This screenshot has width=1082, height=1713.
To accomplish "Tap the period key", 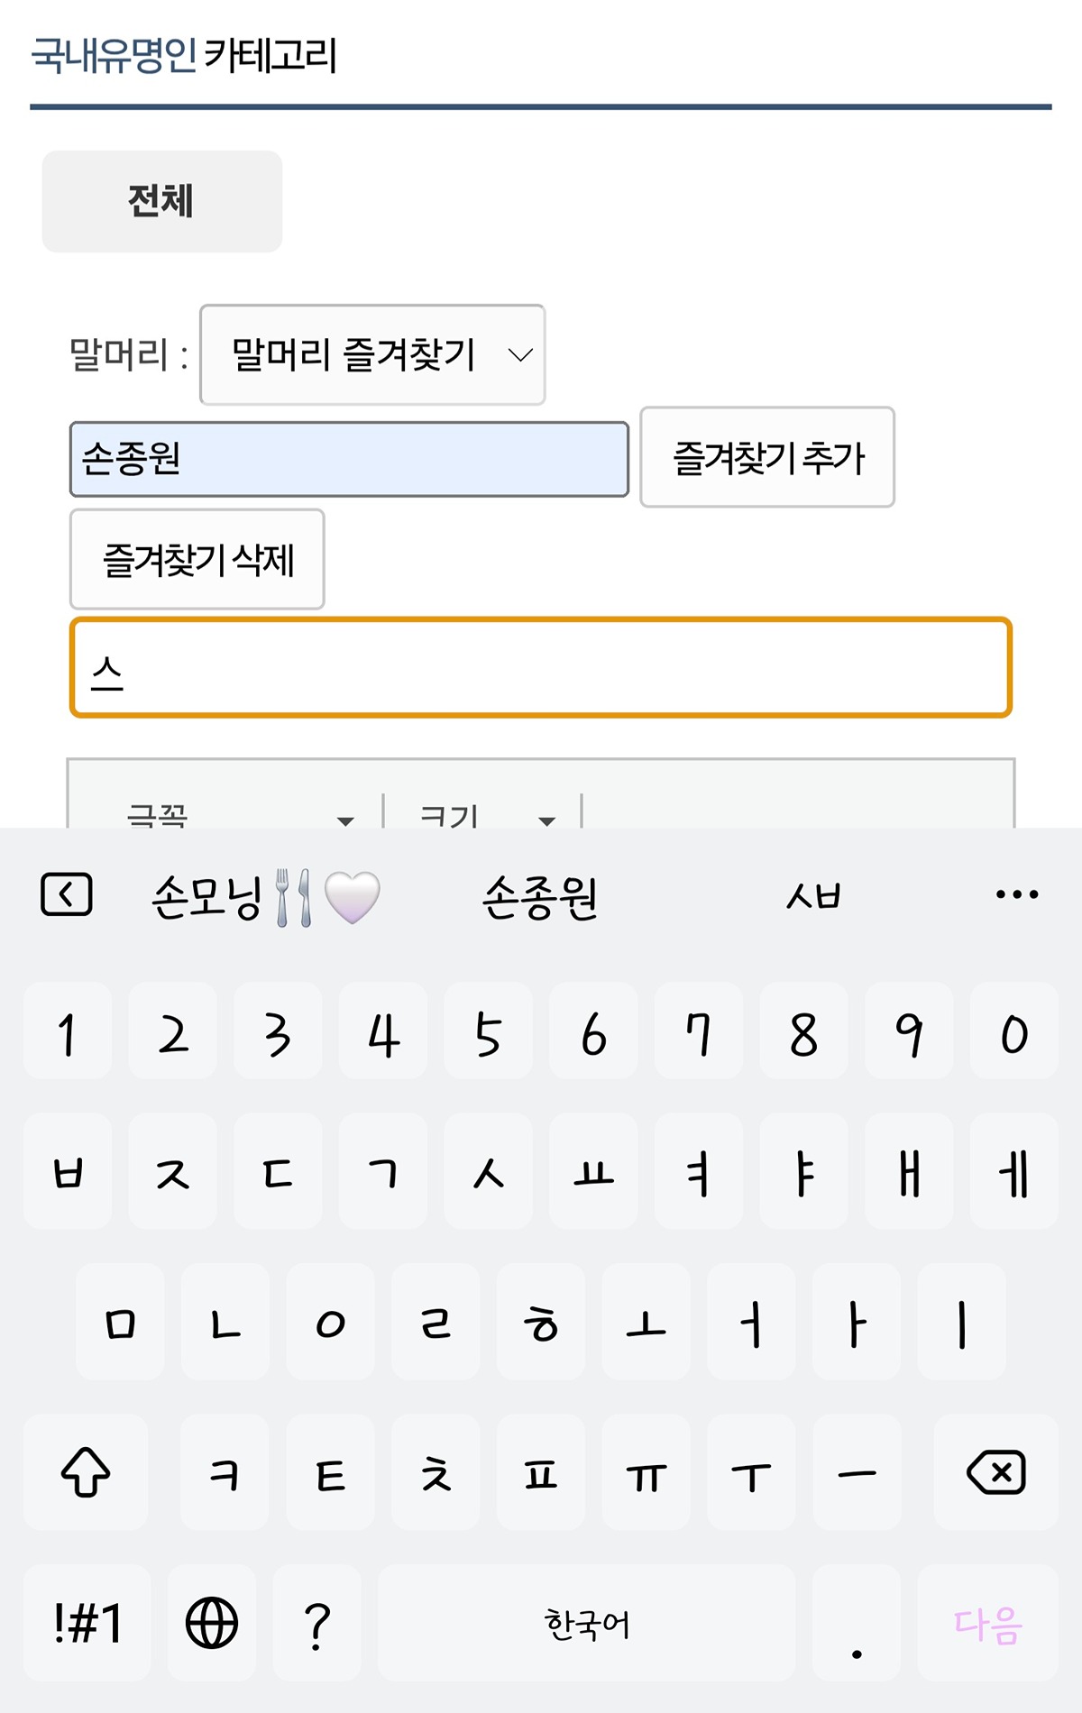I will [857, 1623].
